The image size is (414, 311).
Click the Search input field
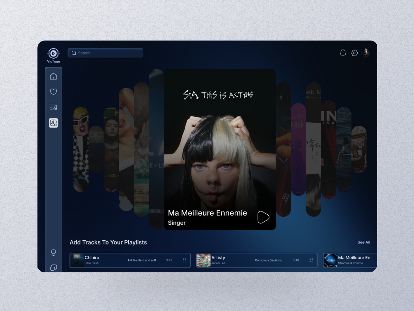[106, 53]
